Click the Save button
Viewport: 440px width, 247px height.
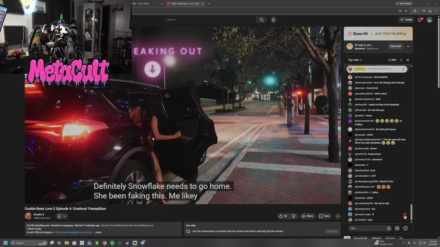[324, 216]
